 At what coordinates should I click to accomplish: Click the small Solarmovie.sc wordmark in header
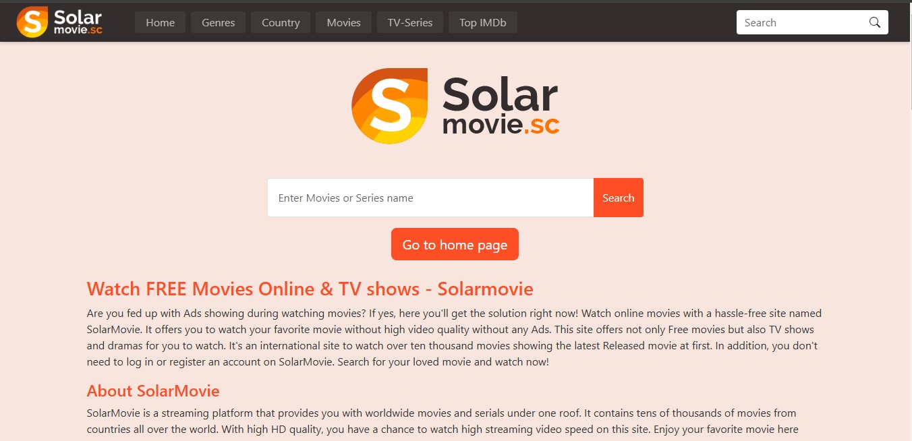coord(78,22)
